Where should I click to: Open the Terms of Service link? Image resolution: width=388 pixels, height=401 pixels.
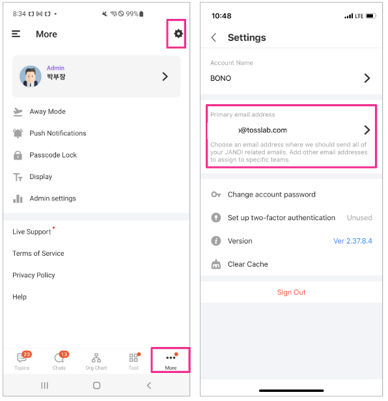[x=38, y=253]
